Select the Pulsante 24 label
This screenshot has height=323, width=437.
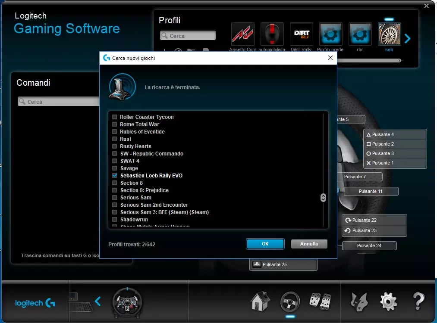(369, 245)
